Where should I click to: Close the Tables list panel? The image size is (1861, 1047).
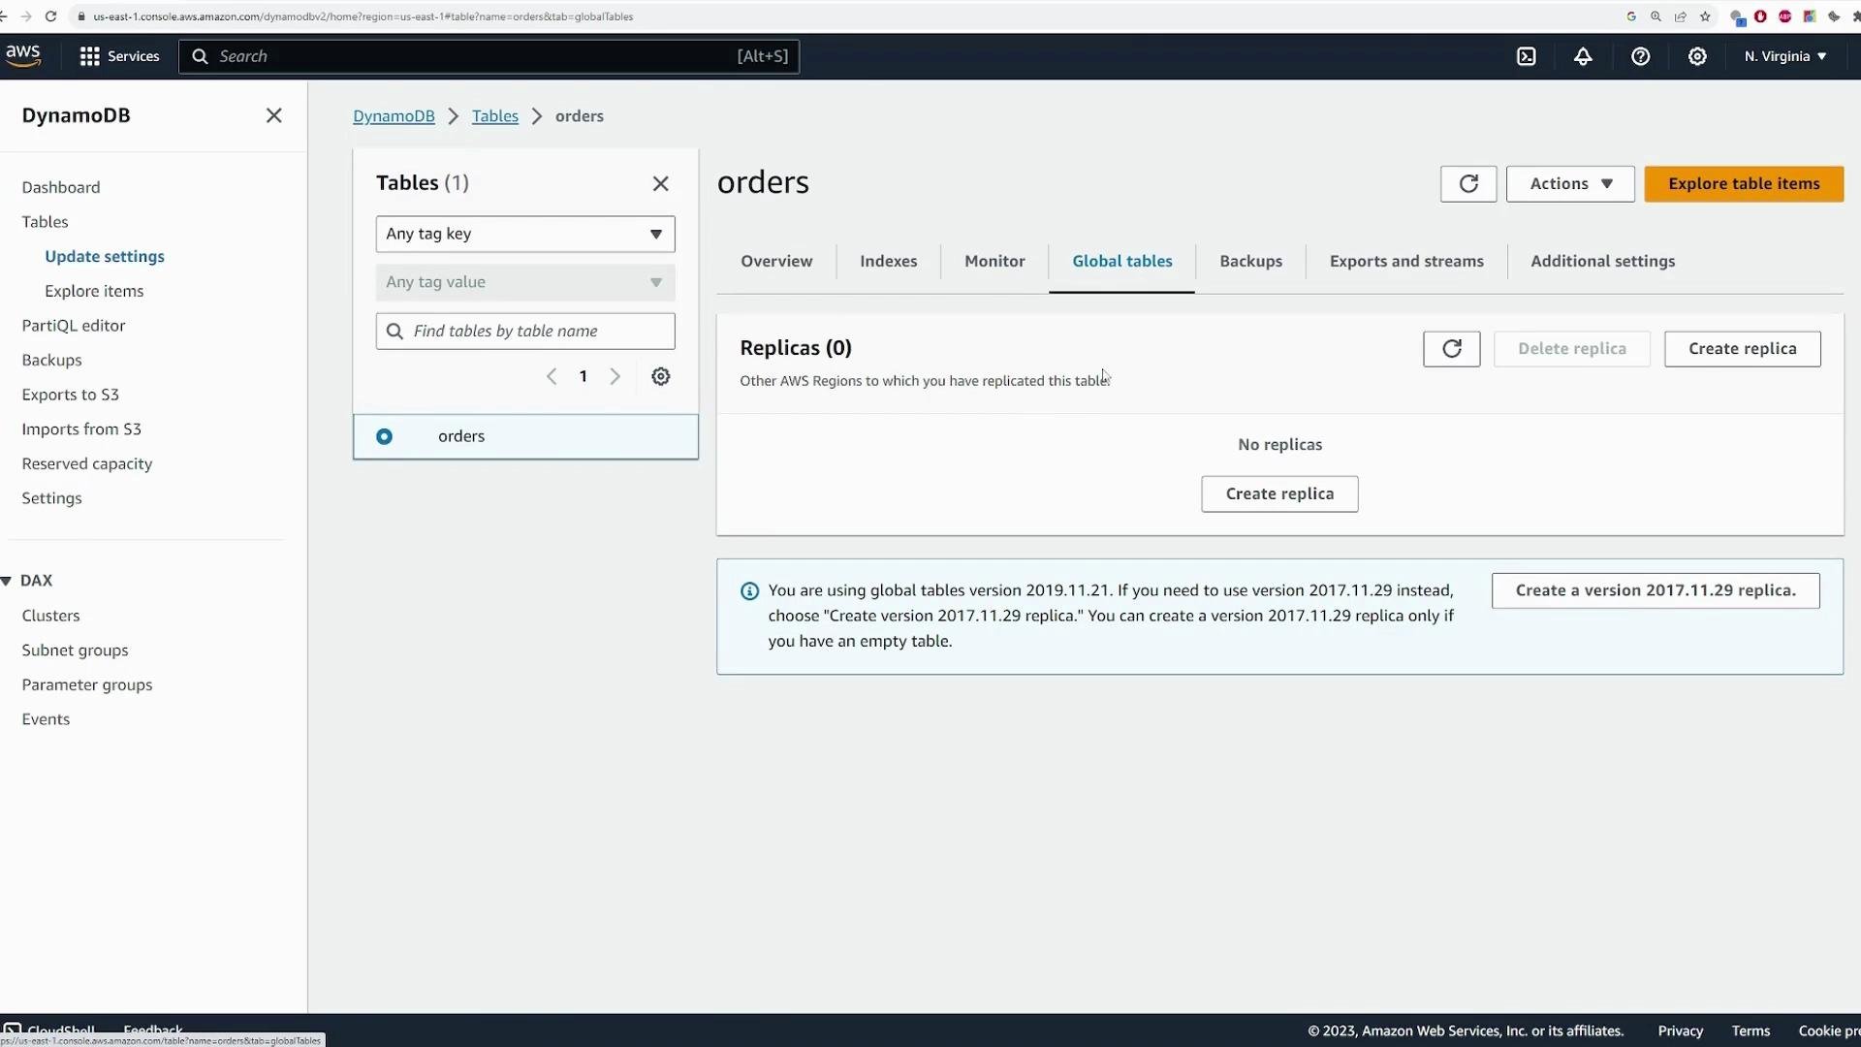pos(661,183)
